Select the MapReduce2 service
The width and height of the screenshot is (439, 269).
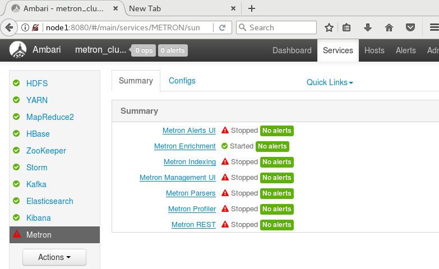point(50,117)
